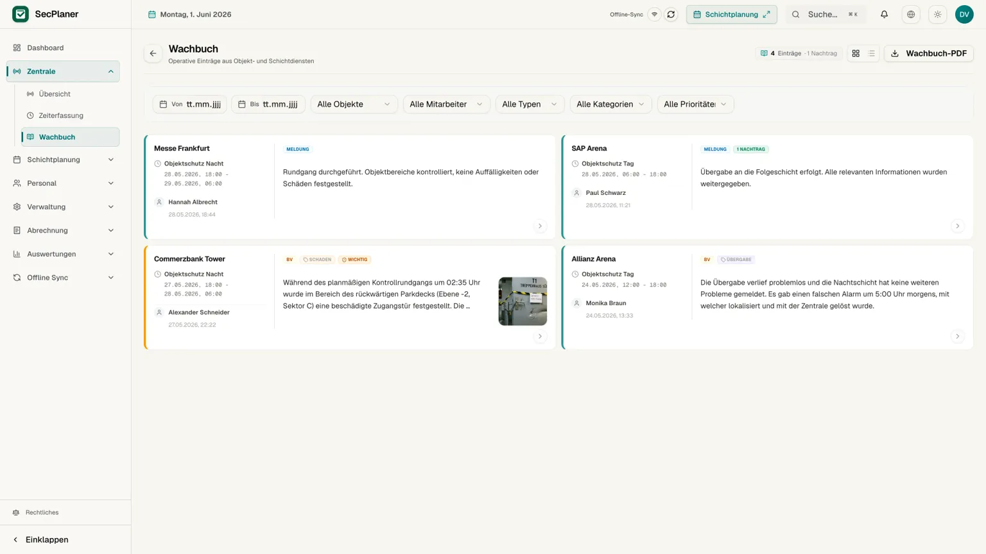Click the calendar icon in the Von field

click(x=163, y=104)
